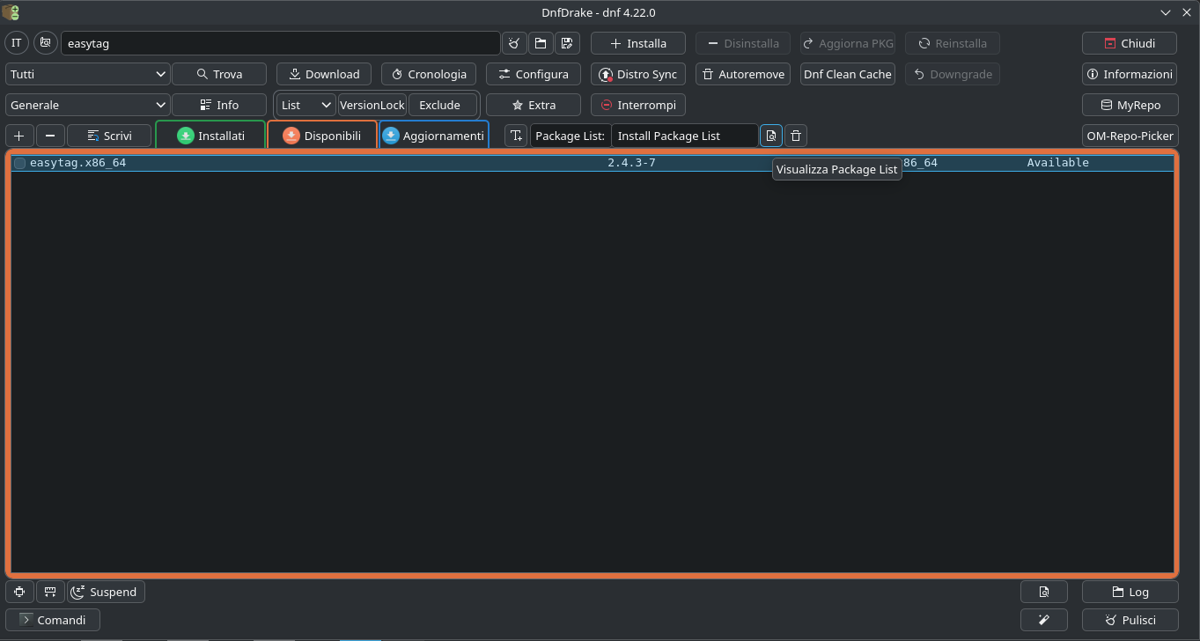Click the trash icon beside Package List
The width and height of the screenshot is (1200, 641).
click(796, 136)
